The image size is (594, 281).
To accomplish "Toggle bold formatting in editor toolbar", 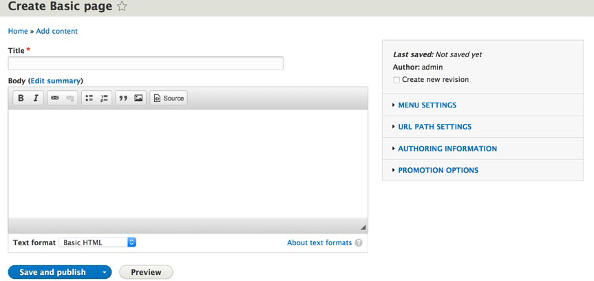I will [21, 98].
